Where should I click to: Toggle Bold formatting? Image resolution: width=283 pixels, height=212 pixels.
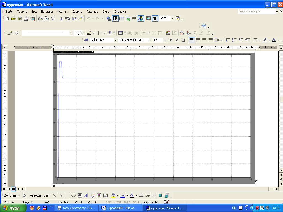[171, 40]
